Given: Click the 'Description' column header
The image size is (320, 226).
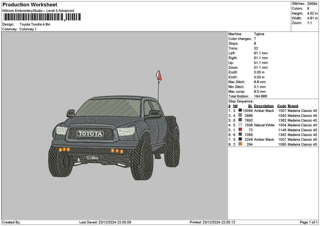Looking at the screenshot, I should (263, 106).
